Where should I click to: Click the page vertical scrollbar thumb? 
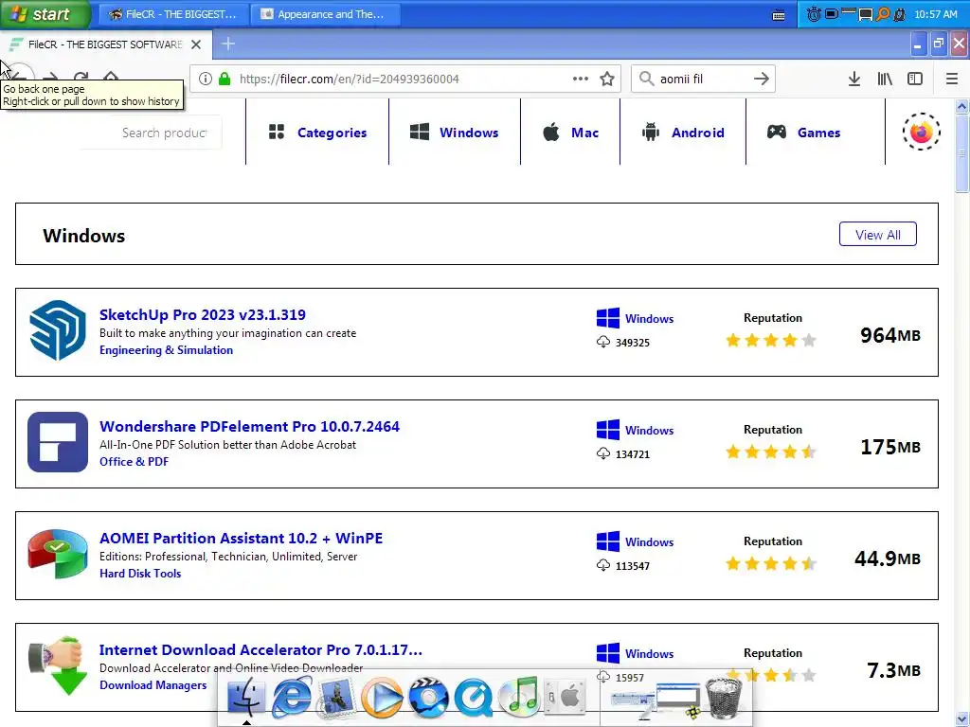click(961, 153)
